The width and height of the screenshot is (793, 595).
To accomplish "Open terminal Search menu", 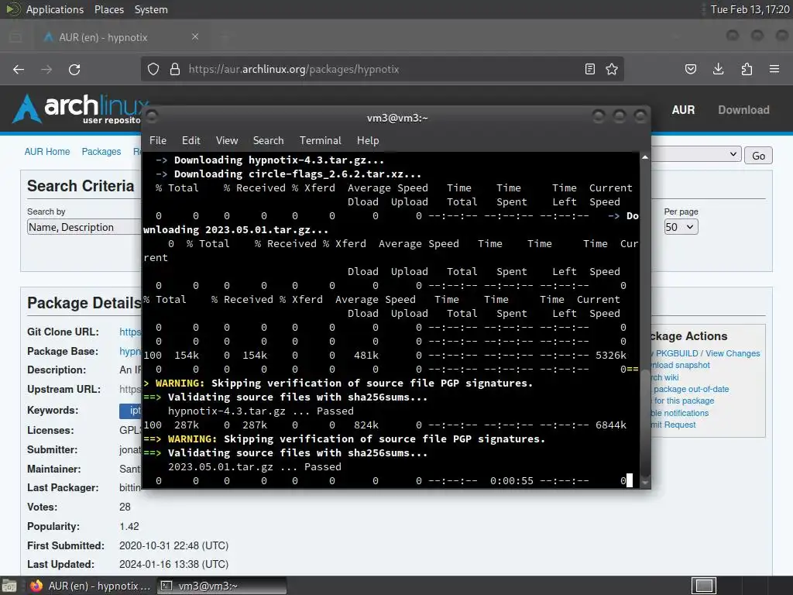I will [268, 141].
